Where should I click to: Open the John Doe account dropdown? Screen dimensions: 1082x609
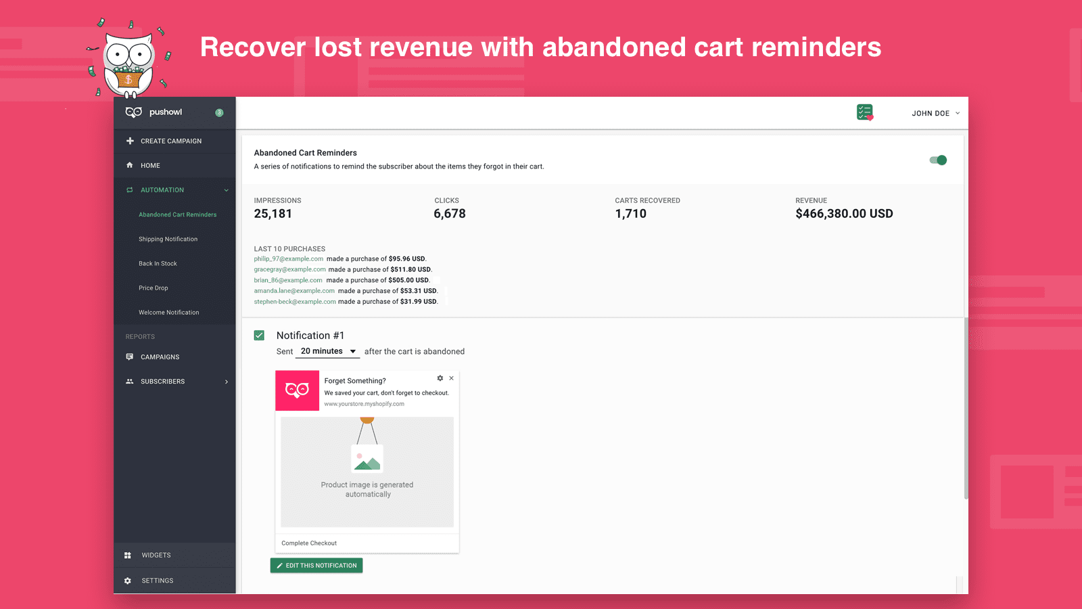(936, 113)
